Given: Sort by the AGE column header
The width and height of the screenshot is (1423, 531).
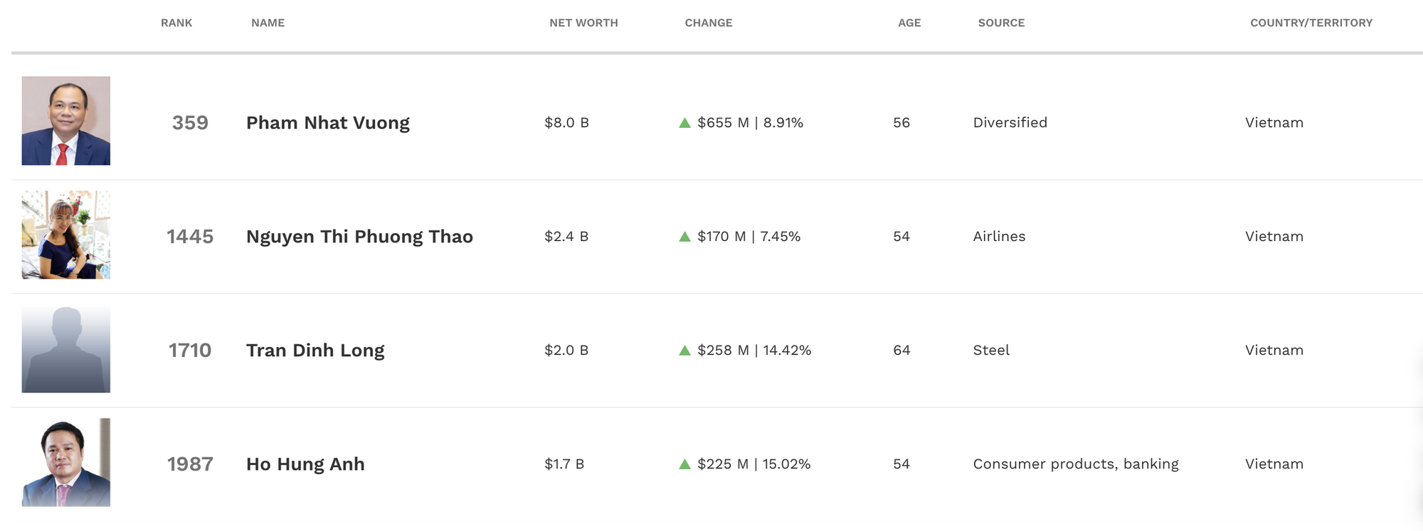Looking at the screenshot, I should (909, 23).
